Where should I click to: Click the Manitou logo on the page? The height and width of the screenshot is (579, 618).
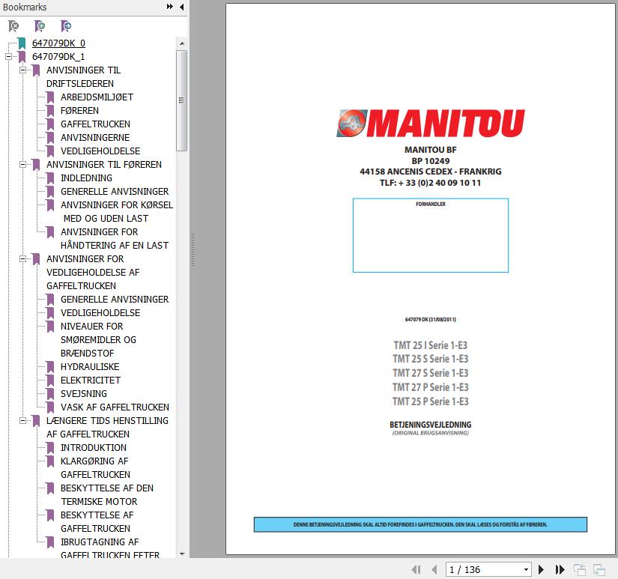click(431, 124)
